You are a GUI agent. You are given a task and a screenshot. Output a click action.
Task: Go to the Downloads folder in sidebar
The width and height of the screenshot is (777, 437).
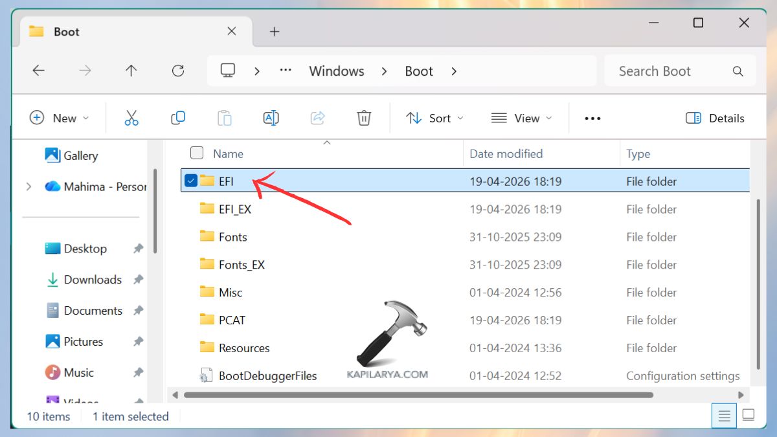93,279
